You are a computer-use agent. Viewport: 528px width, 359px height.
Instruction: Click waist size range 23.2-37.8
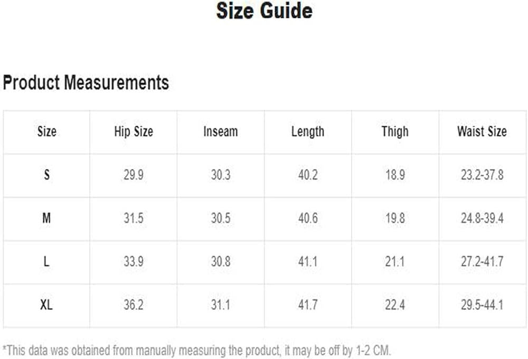[x=482, y=175]
